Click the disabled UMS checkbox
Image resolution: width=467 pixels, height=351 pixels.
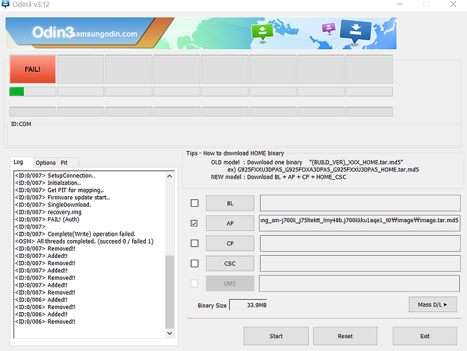pos(194,284)
